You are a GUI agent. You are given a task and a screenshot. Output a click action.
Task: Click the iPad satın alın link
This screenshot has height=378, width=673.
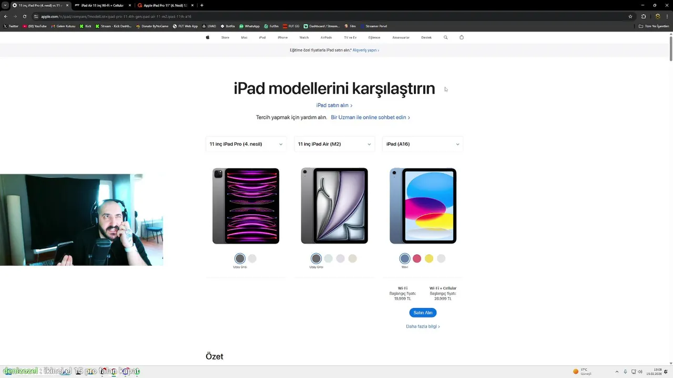tap(334, 106)
